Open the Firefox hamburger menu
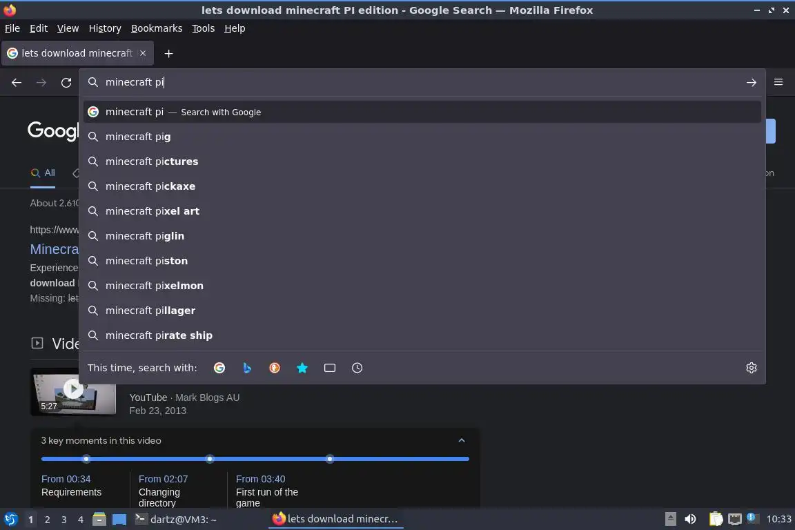The width and height of the screenshot is (795, 530). (778, 81)
